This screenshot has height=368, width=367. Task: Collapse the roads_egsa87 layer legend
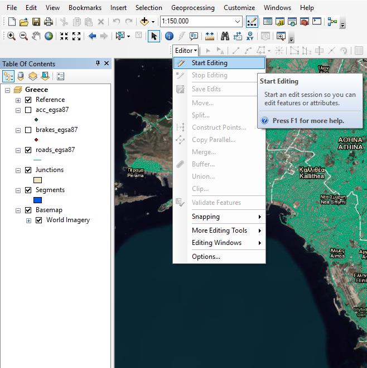(x=18, y=150)
